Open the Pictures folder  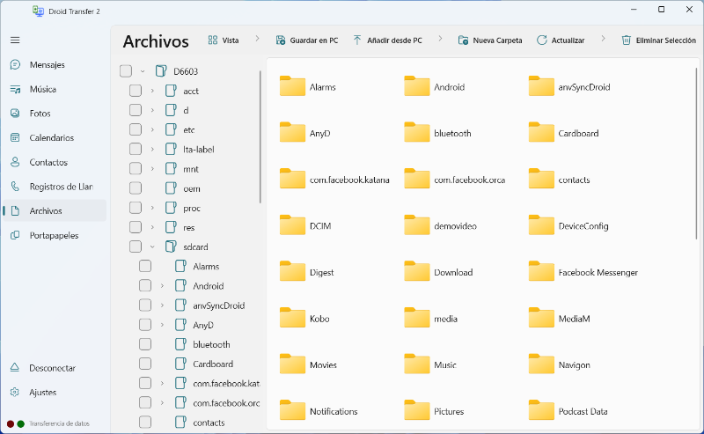tap(434, 410)
